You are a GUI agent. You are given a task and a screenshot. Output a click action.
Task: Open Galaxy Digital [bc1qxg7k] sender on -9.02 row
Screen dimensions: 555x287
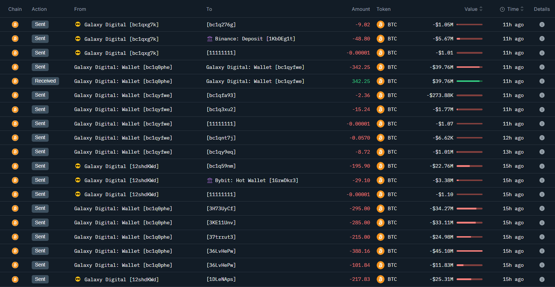point(121,25)
